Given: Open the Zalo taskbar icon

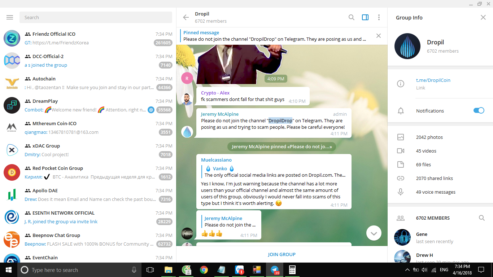Looking at the screenshot, I should pos(239,270).
